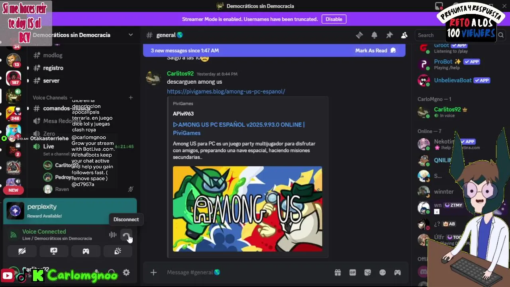510x287 pixels.
Task: Toggle the member list icon
Action: click(404, 35)
